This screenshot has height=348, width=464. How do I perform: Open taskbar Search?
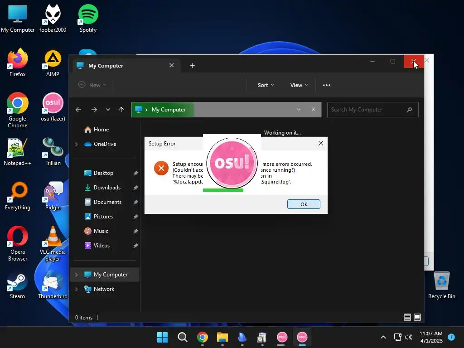182,337
